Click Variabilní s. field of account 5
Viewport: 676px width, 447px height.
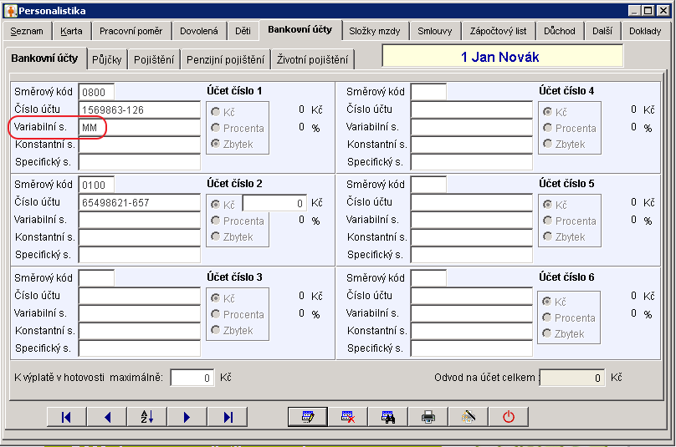(472, 220)
